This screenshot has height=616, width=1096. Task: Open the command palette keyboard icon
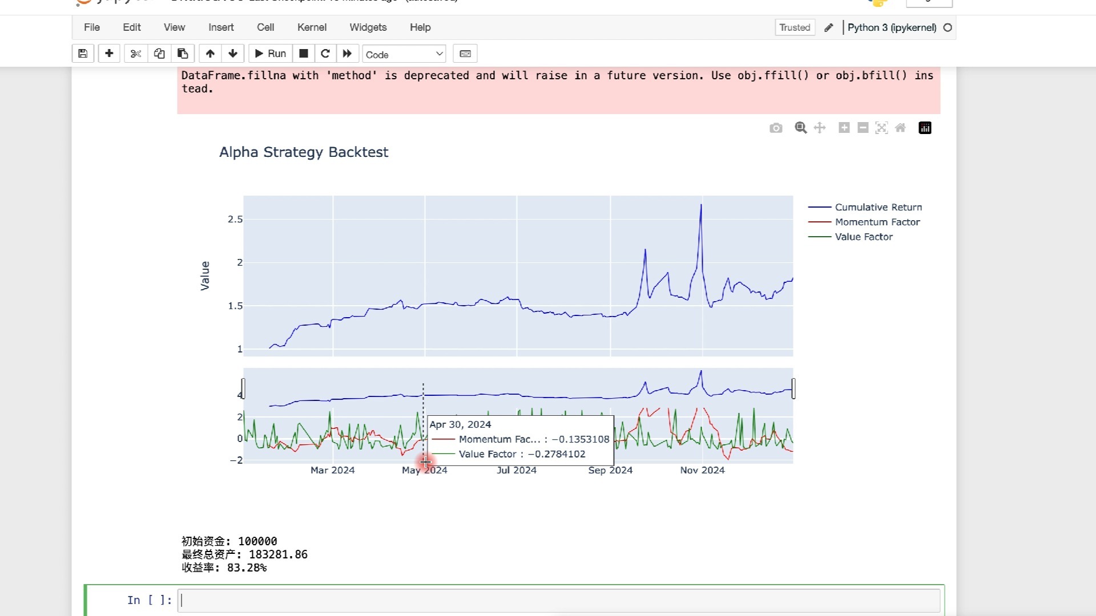(465, 54)
